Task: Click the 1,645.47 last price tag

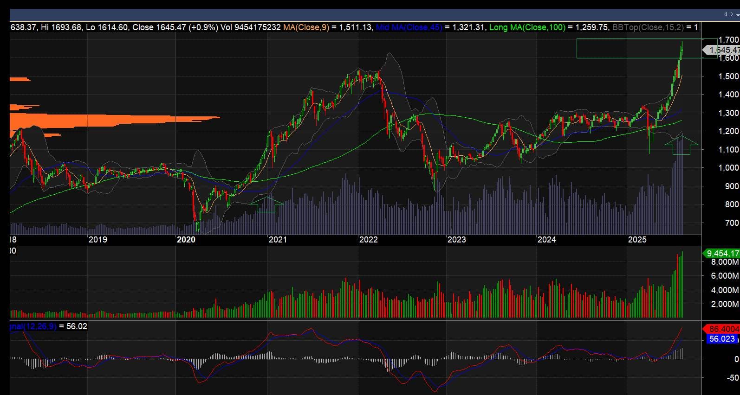Action: coord(722,50)
